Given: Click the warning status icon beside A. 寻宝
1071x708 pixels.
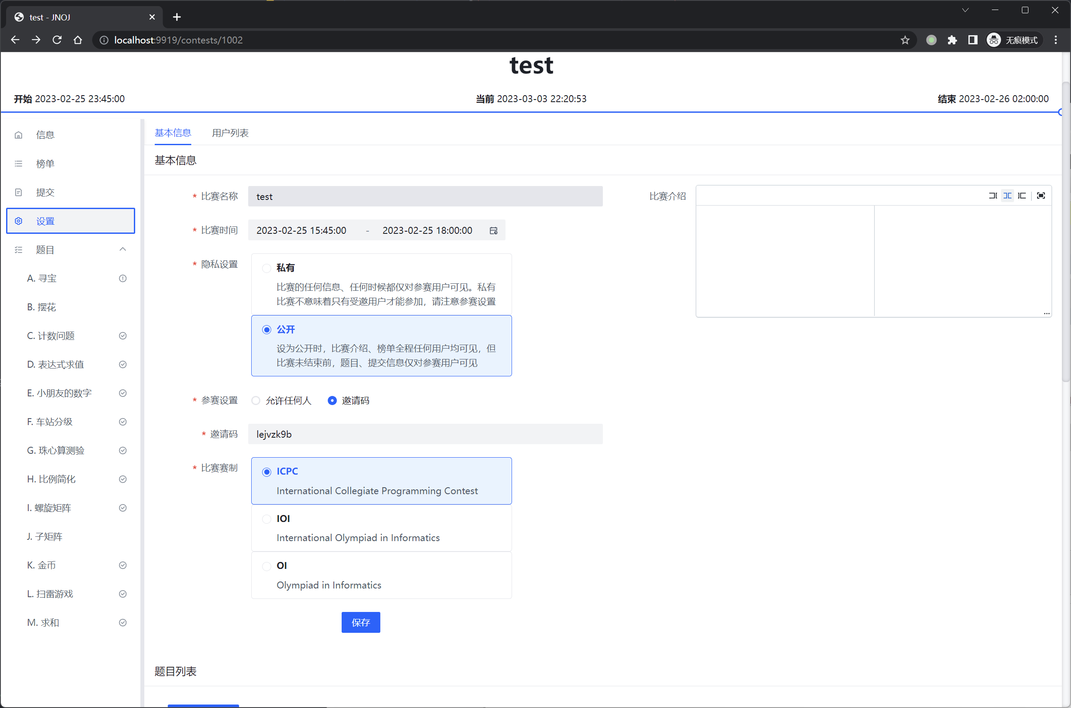Looking at the screenshot, I should tap(123, 278).
